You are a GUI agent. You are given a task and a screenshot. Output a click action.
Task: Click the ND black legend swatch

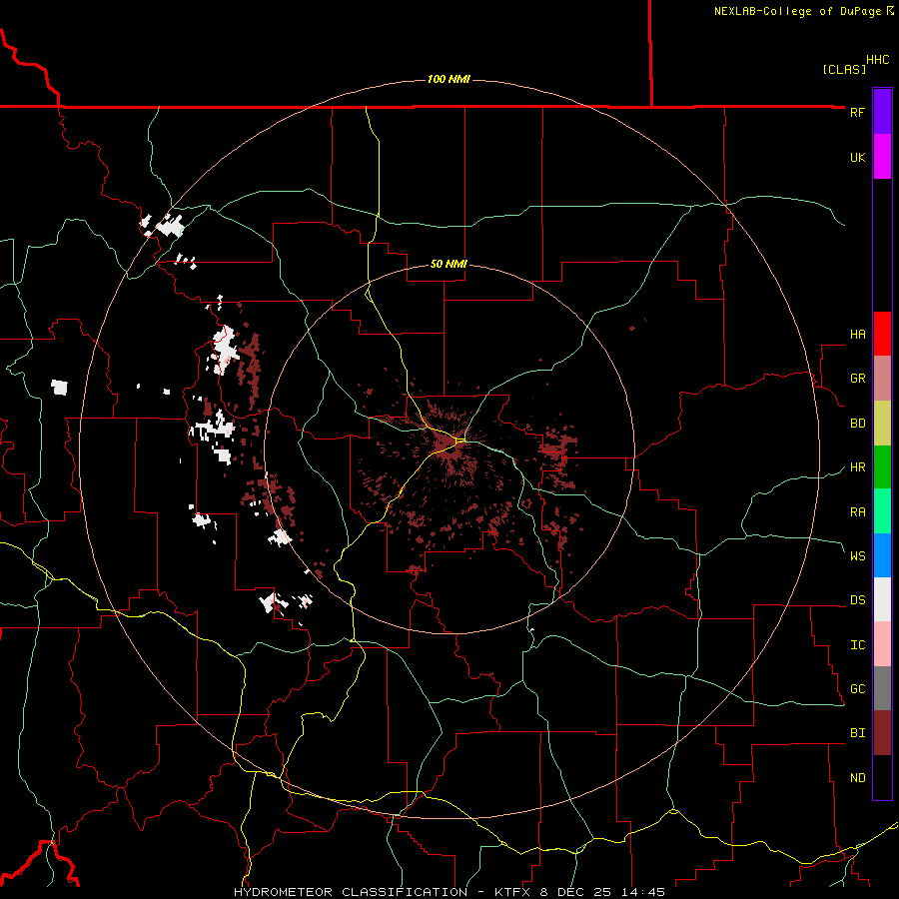click(882, 777)
